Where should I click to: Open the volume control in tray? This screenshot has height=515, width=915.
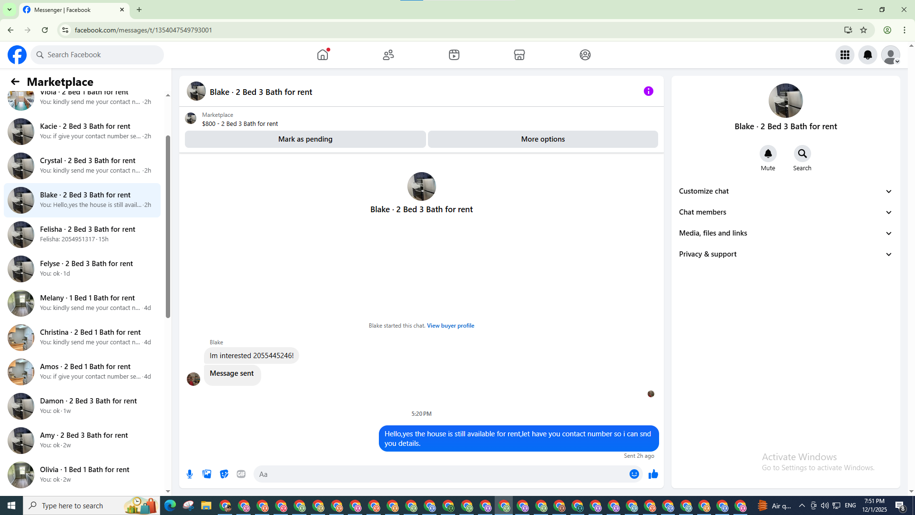tap(825, 505)
